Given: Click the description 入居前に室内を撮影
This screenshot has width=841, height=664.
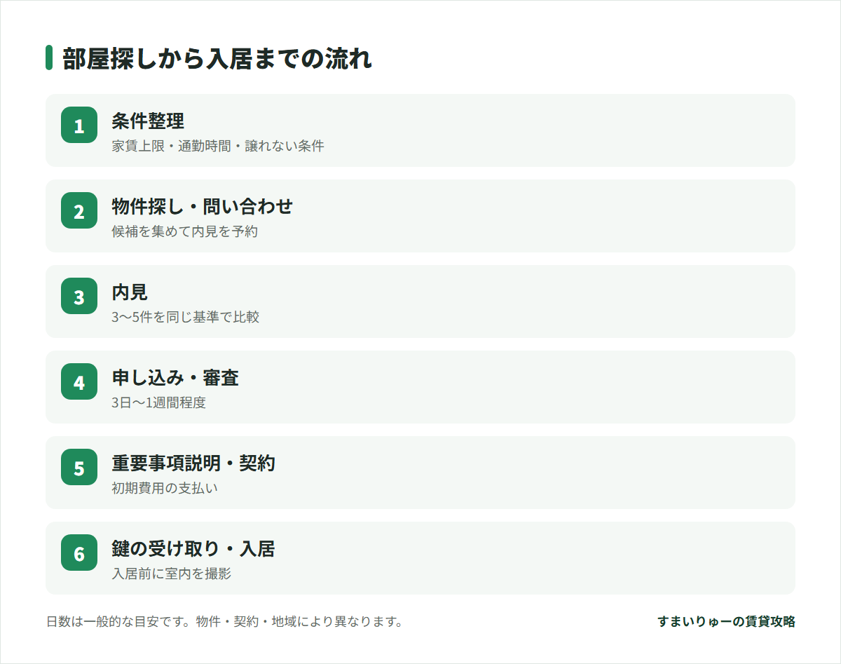Looking at the screenshot, I should (172, 574).
